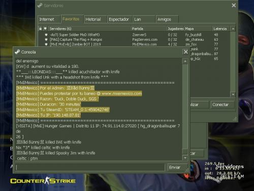Click heart icon beside Capture The Flag server
This screenshot has width=254, height=191.
pyautogui.click(x=46, y=40)
